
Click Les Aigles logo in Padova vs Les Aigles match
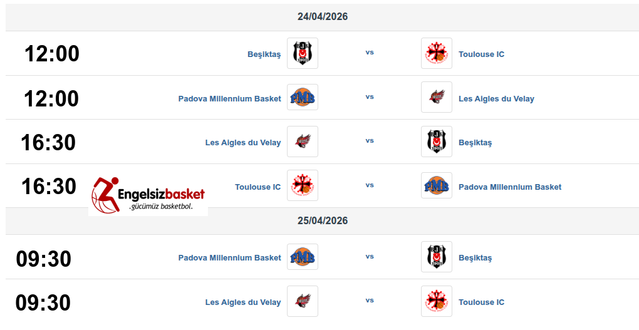437,97
